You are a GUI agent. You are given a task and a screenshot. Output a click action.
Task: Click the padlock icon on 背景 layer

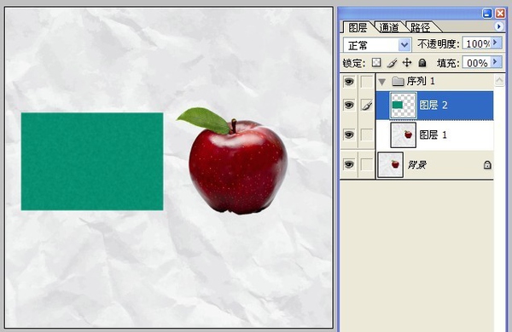[x=487, y=165]
